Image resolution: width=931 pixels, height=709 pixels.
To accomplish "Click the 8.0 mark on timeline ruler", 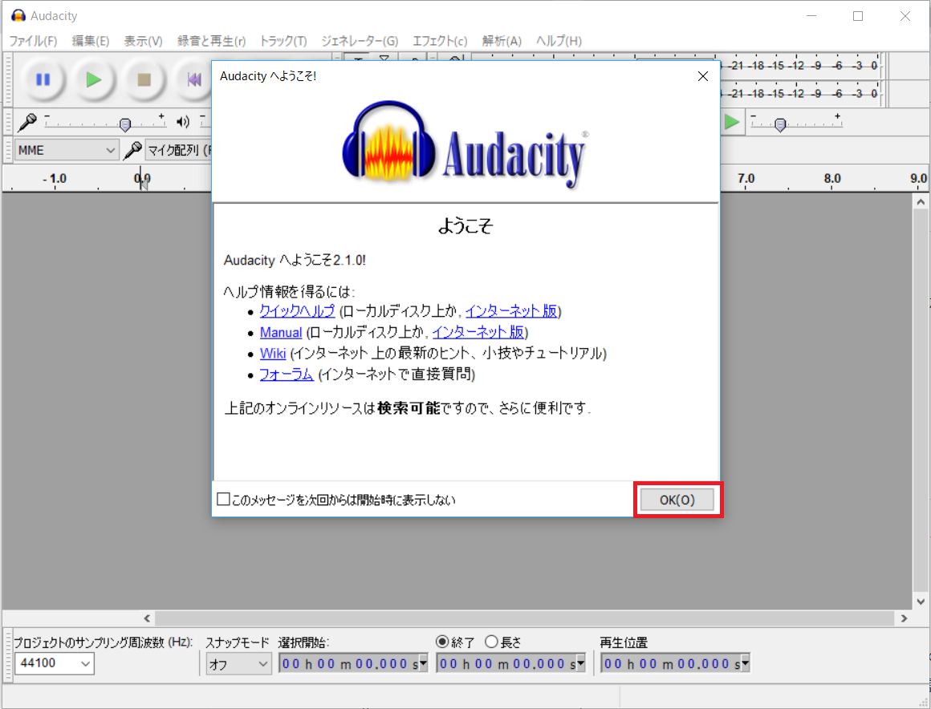I will 831,178.
